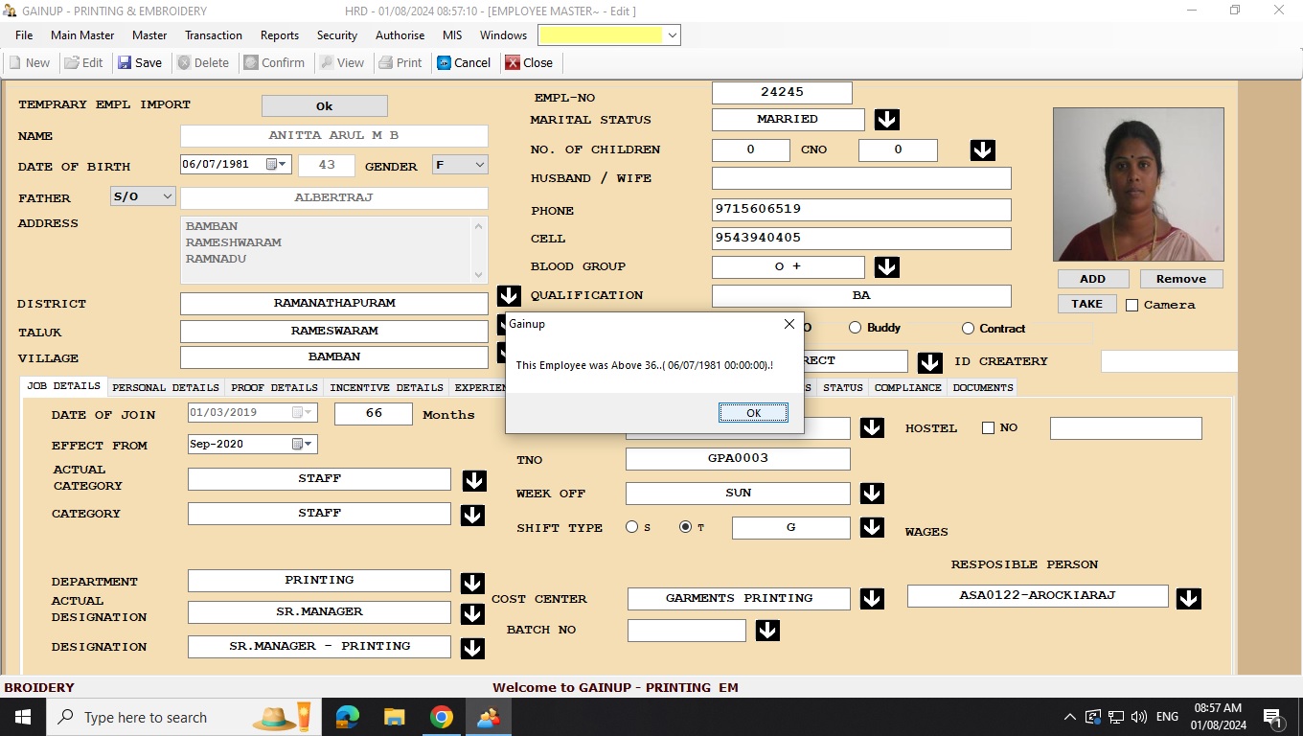1303x736 pixels.
Task: Expand the Gender dropdown
Action: coord(479,165)
